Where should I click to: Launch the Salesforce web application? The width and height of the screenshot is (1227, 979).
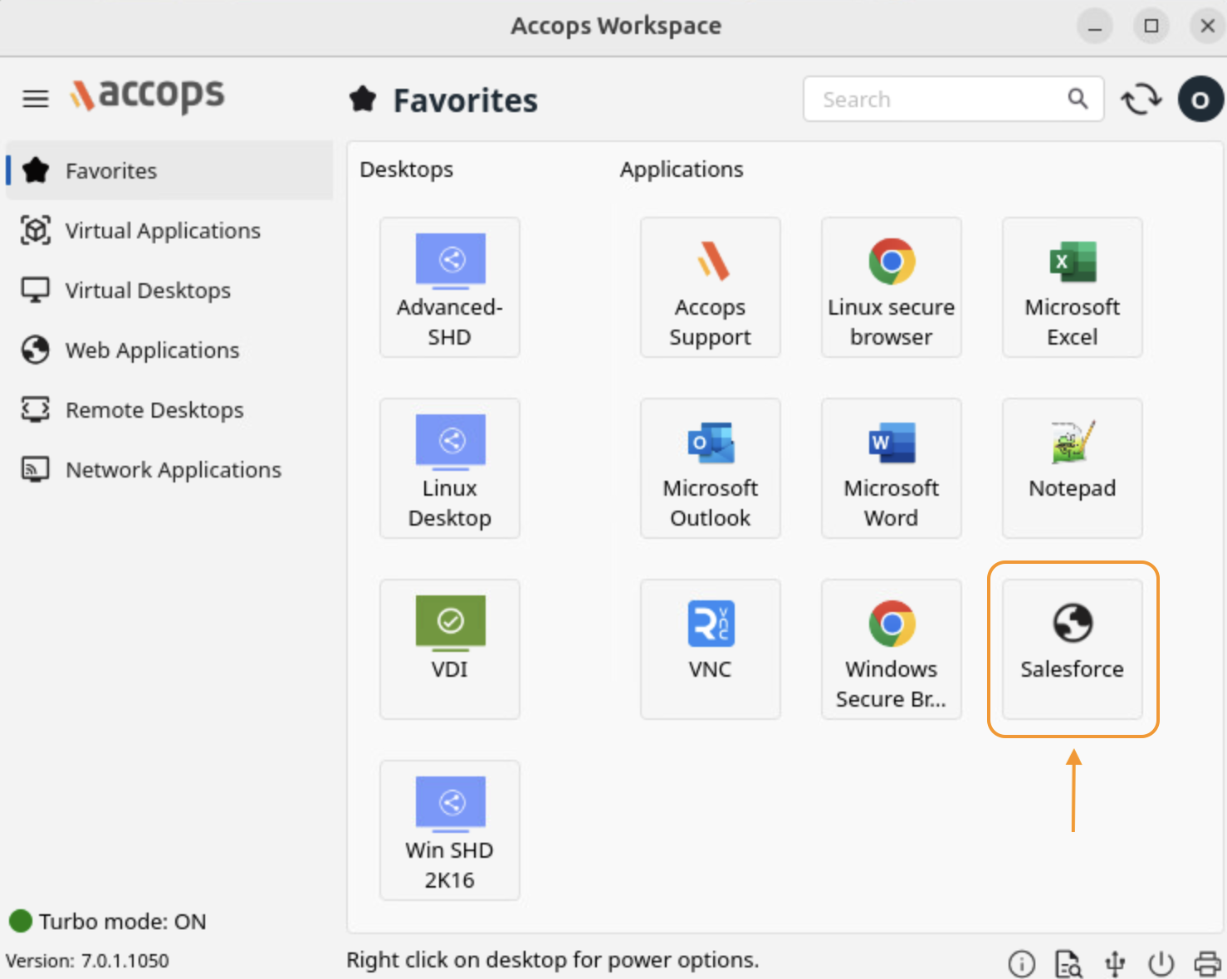click(x=1072, y=649)
